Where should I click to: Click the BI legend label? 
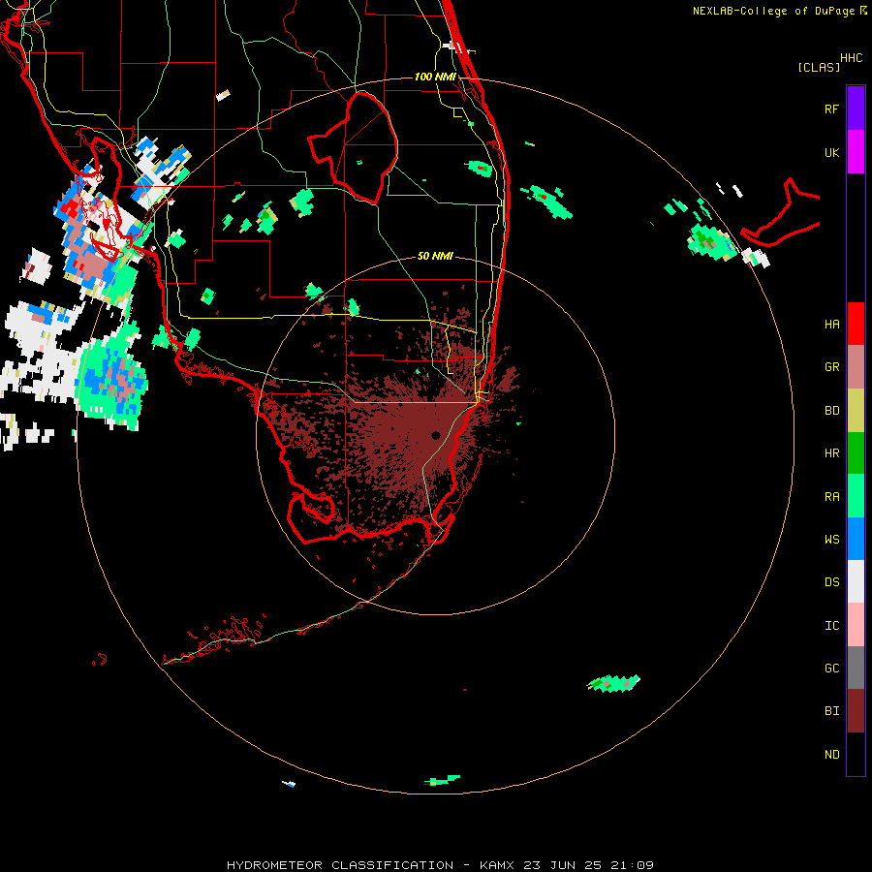point(831,711)
